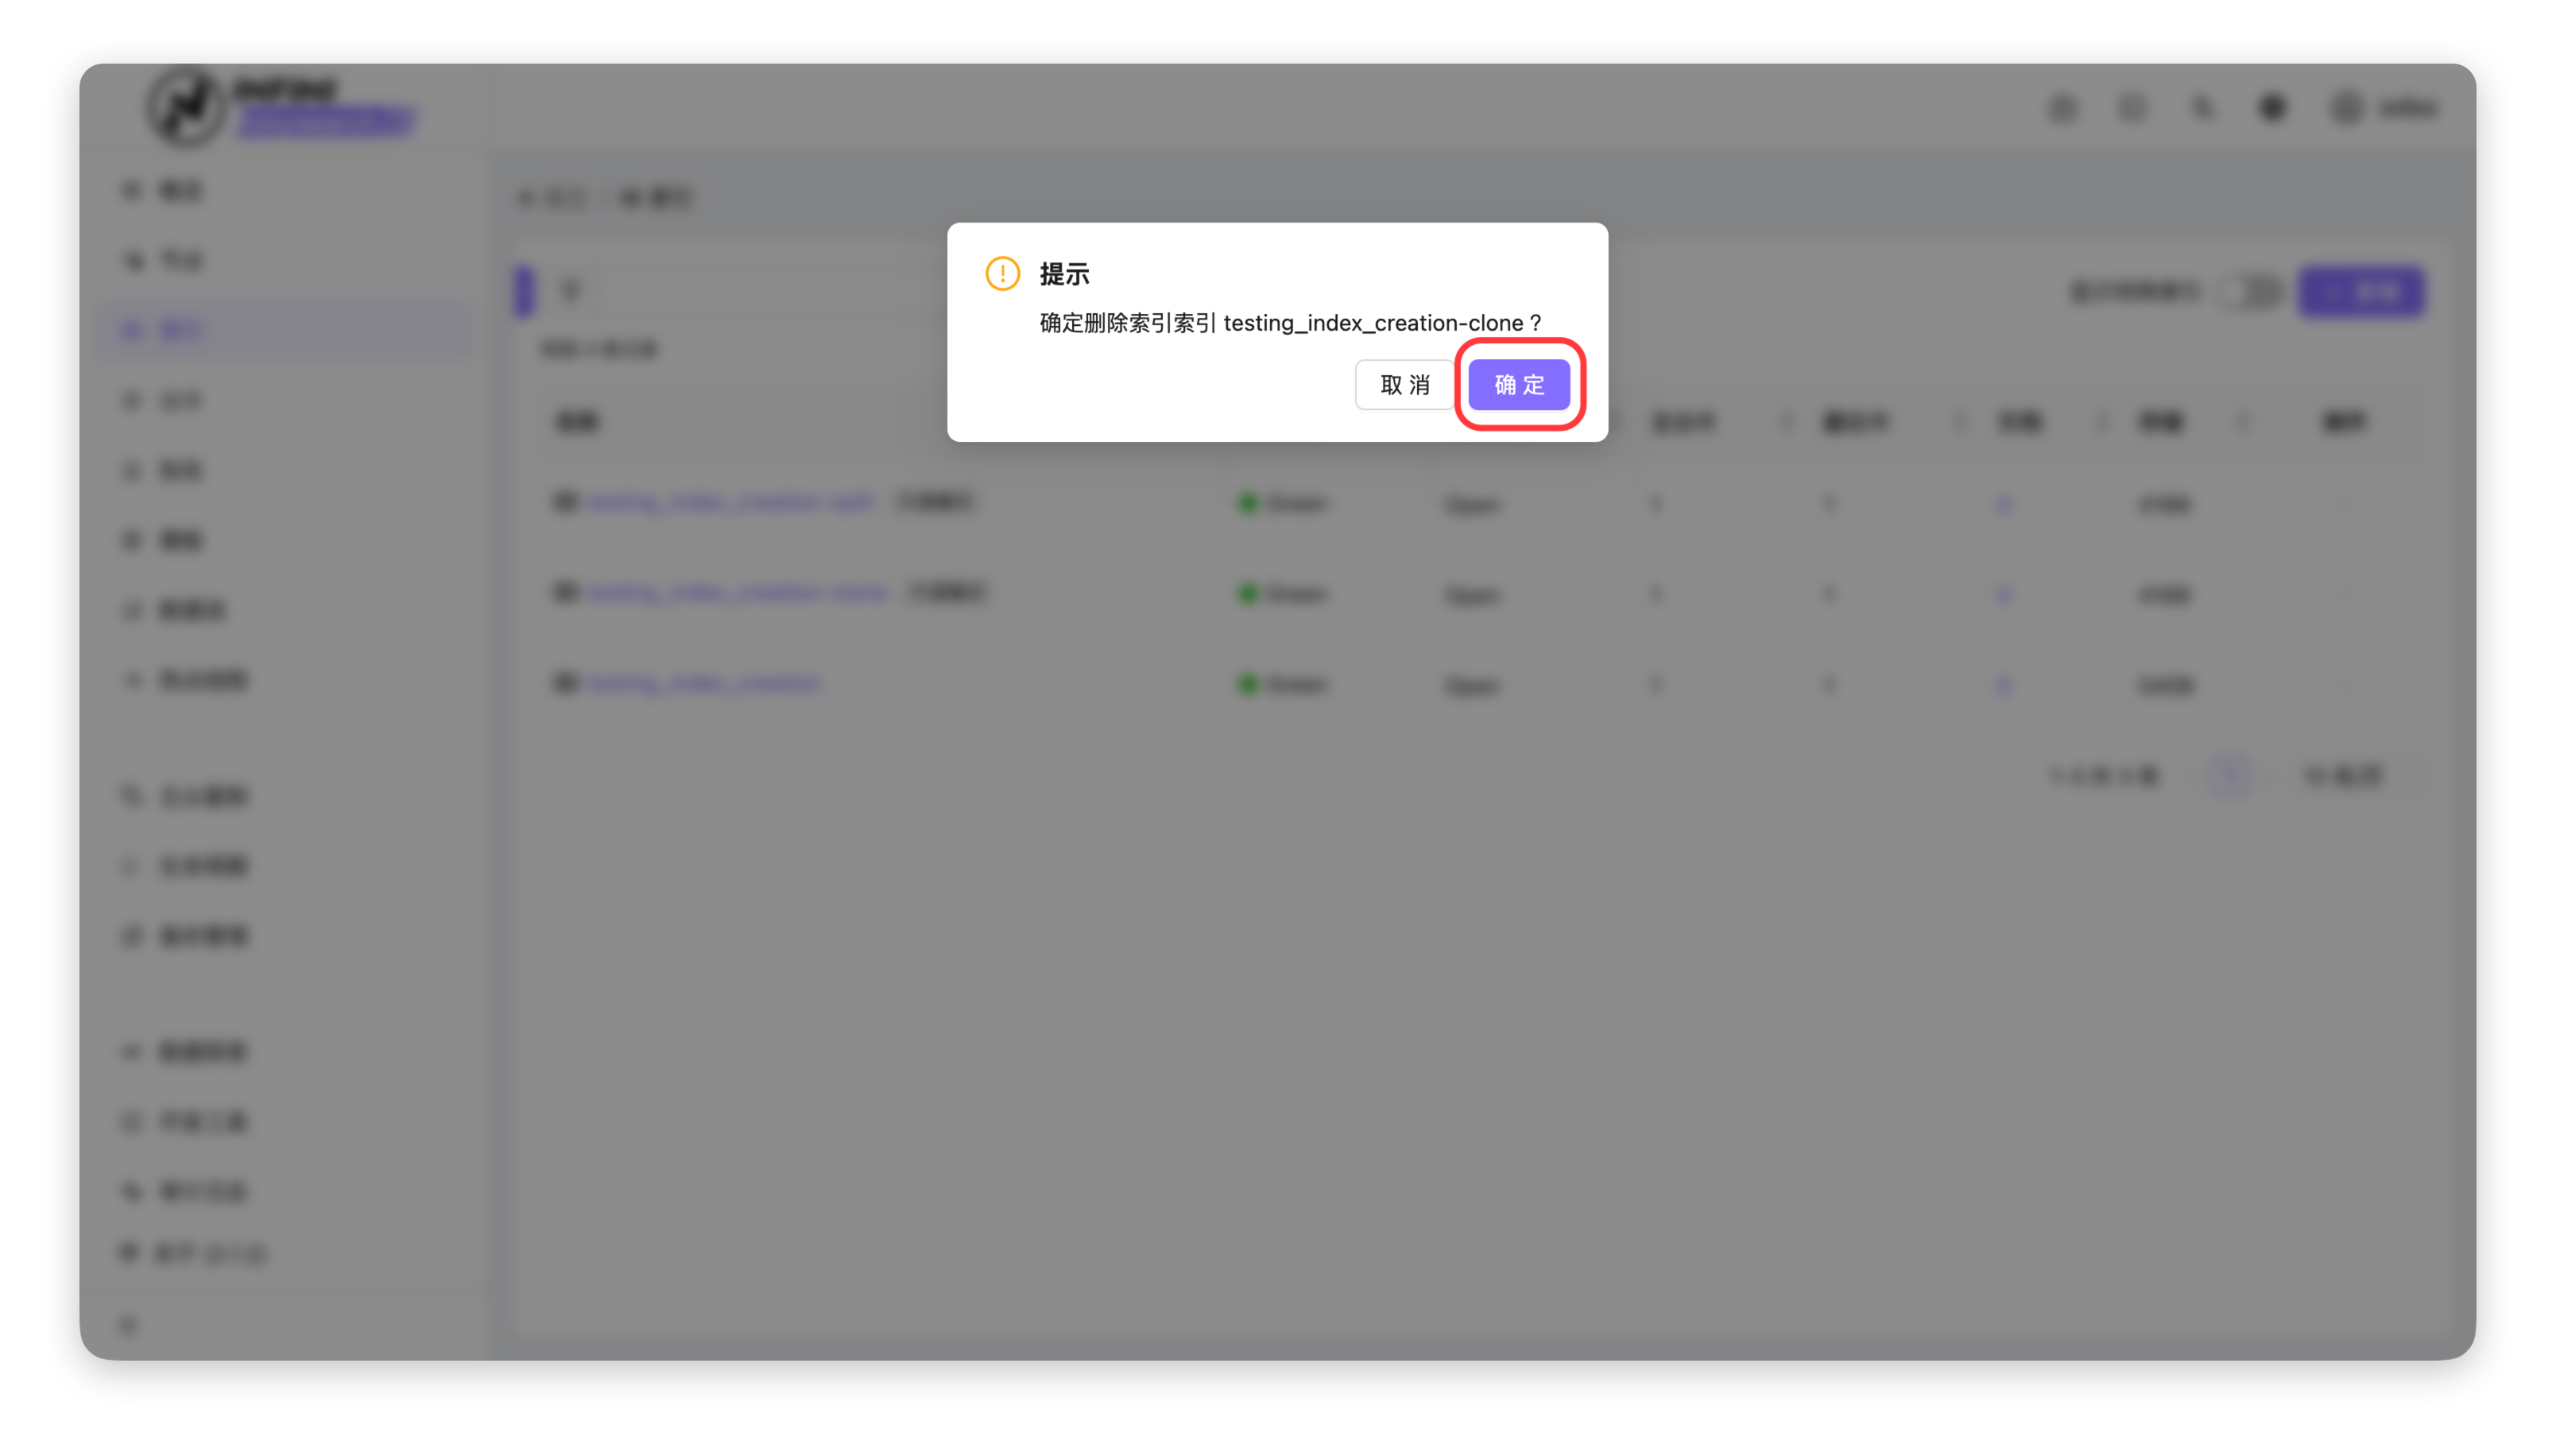
Task: Cancel the deletion with 取消 button
Action: click(x=1404, y=384)
